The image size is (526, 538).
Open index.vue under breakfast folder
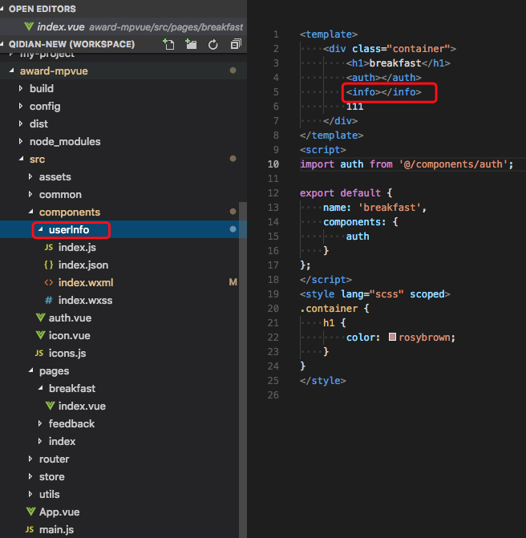coord(82,407)
